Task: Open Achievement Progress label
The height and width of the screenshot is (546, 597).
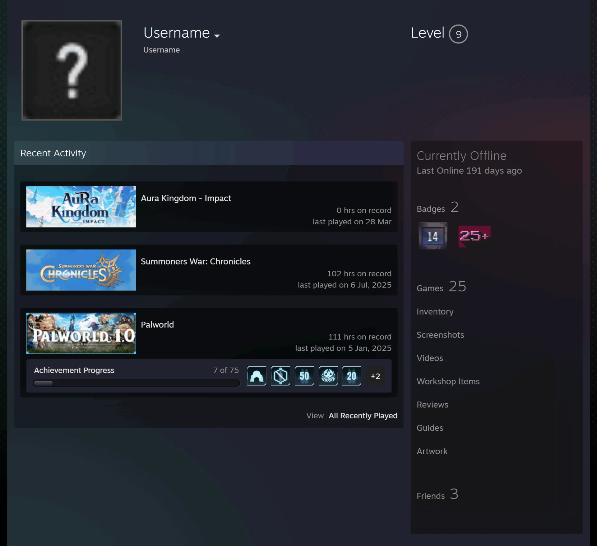Action: coord(74,370)
